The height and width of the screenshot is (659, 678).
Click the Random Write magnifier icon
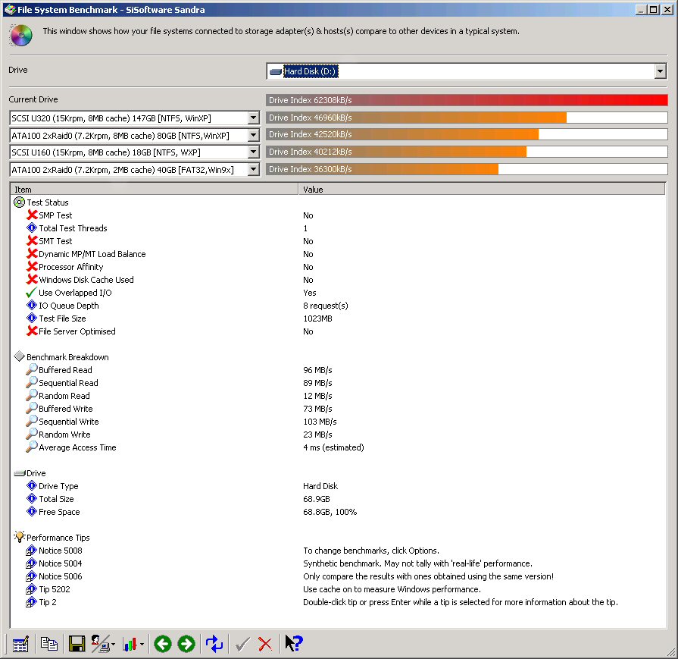(32, 434)
